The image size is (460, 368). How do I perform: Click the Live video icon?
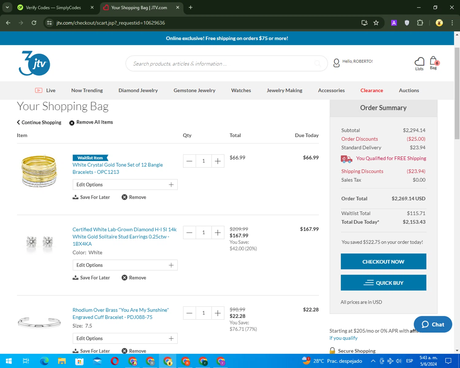click(x=39, y=90)
